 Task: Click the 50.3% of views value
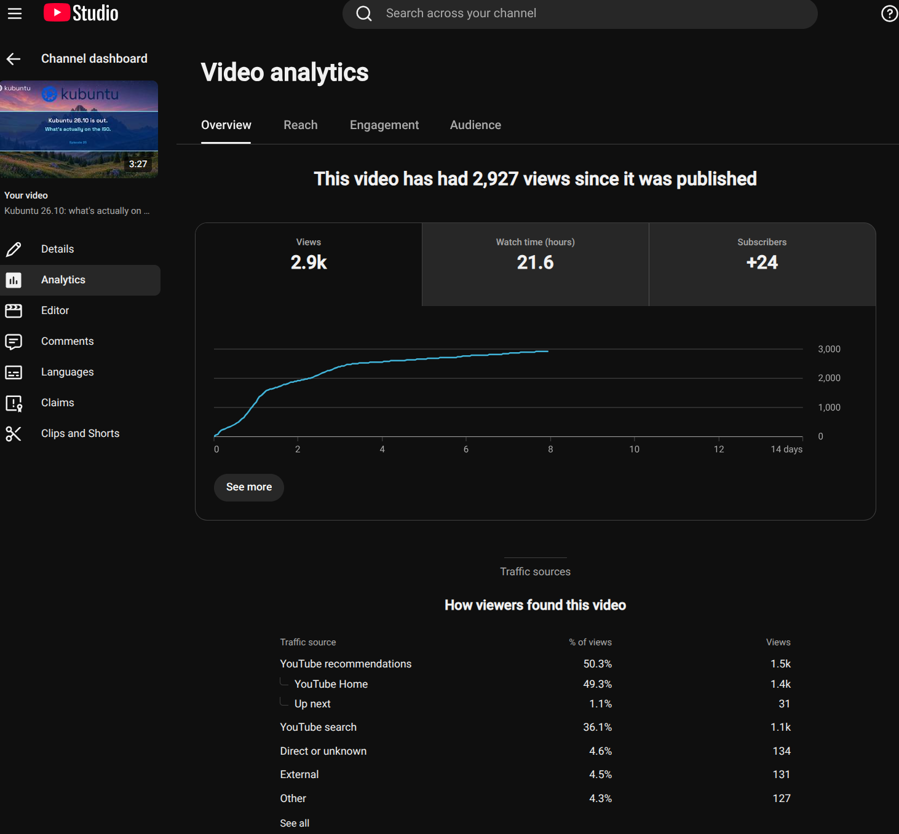tap(598, 664)
